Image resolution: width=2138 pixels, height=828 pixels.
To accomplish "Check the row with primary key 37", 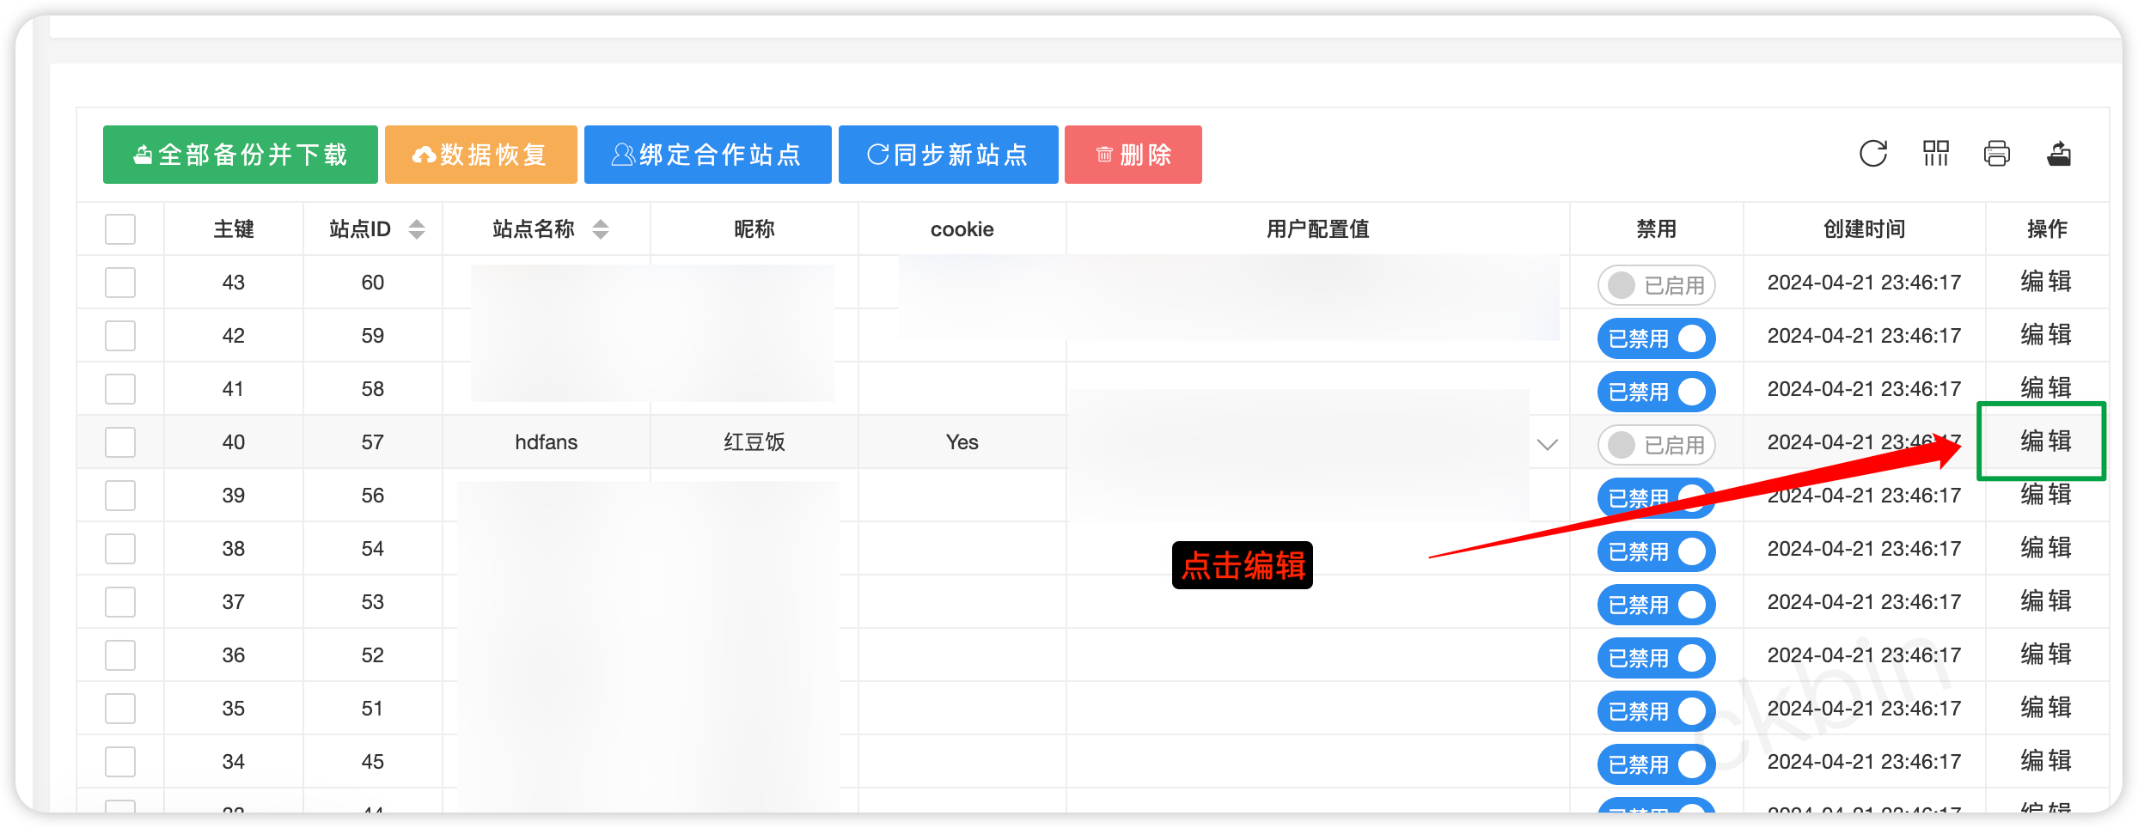I will (x=120, y=602).
